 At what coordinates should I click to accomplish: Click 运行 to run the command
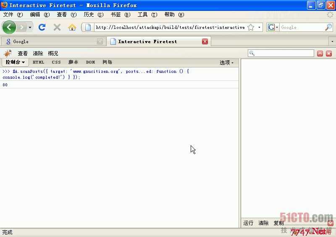pos(248,223)
